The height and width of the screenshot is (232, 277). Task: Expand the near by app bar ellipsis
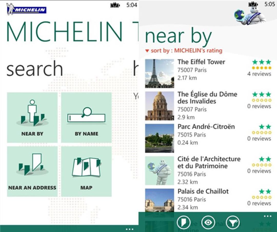pyautogui.click(x=268, y=216)
